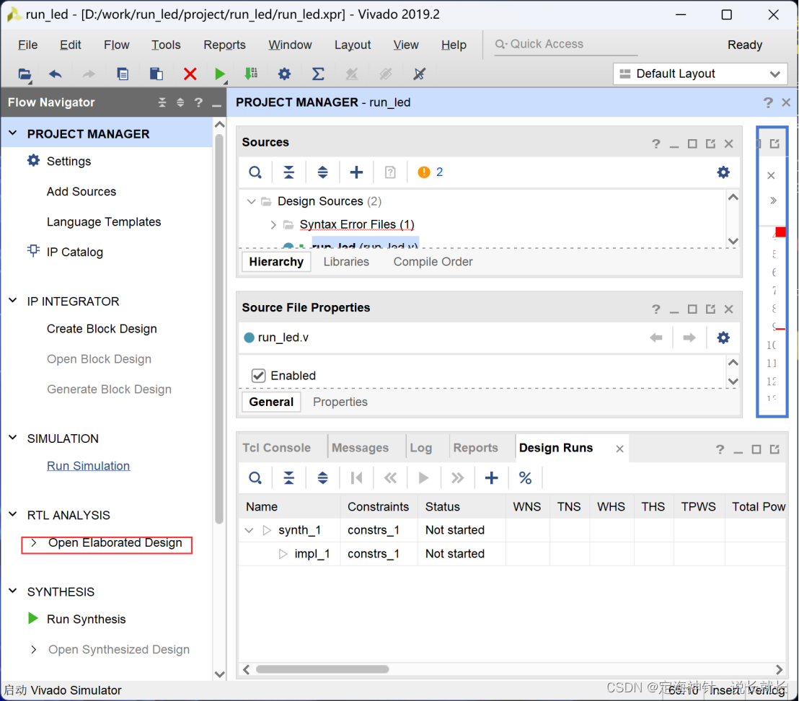Image resolution: width=799 pixels, height=701 pixels.
Task: Click the Undo arrow in the toolbar
Action: click(56, 74)
